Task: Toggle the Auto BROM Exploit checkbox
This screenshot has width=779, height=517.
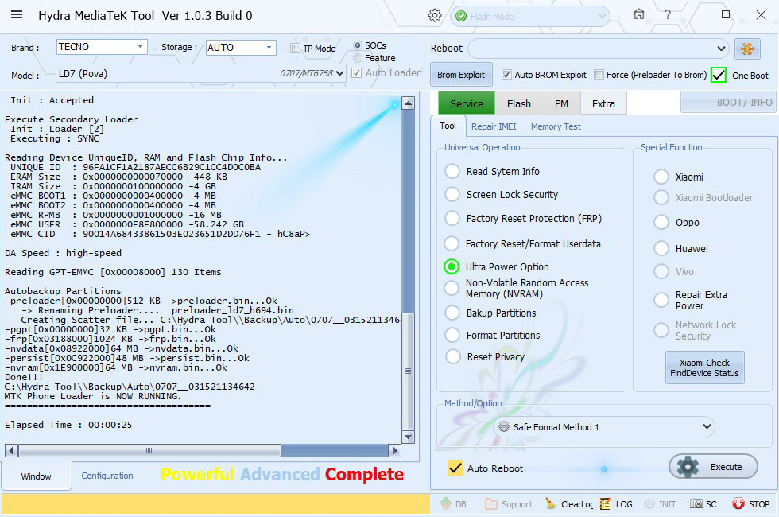Action: coord(506,75)
